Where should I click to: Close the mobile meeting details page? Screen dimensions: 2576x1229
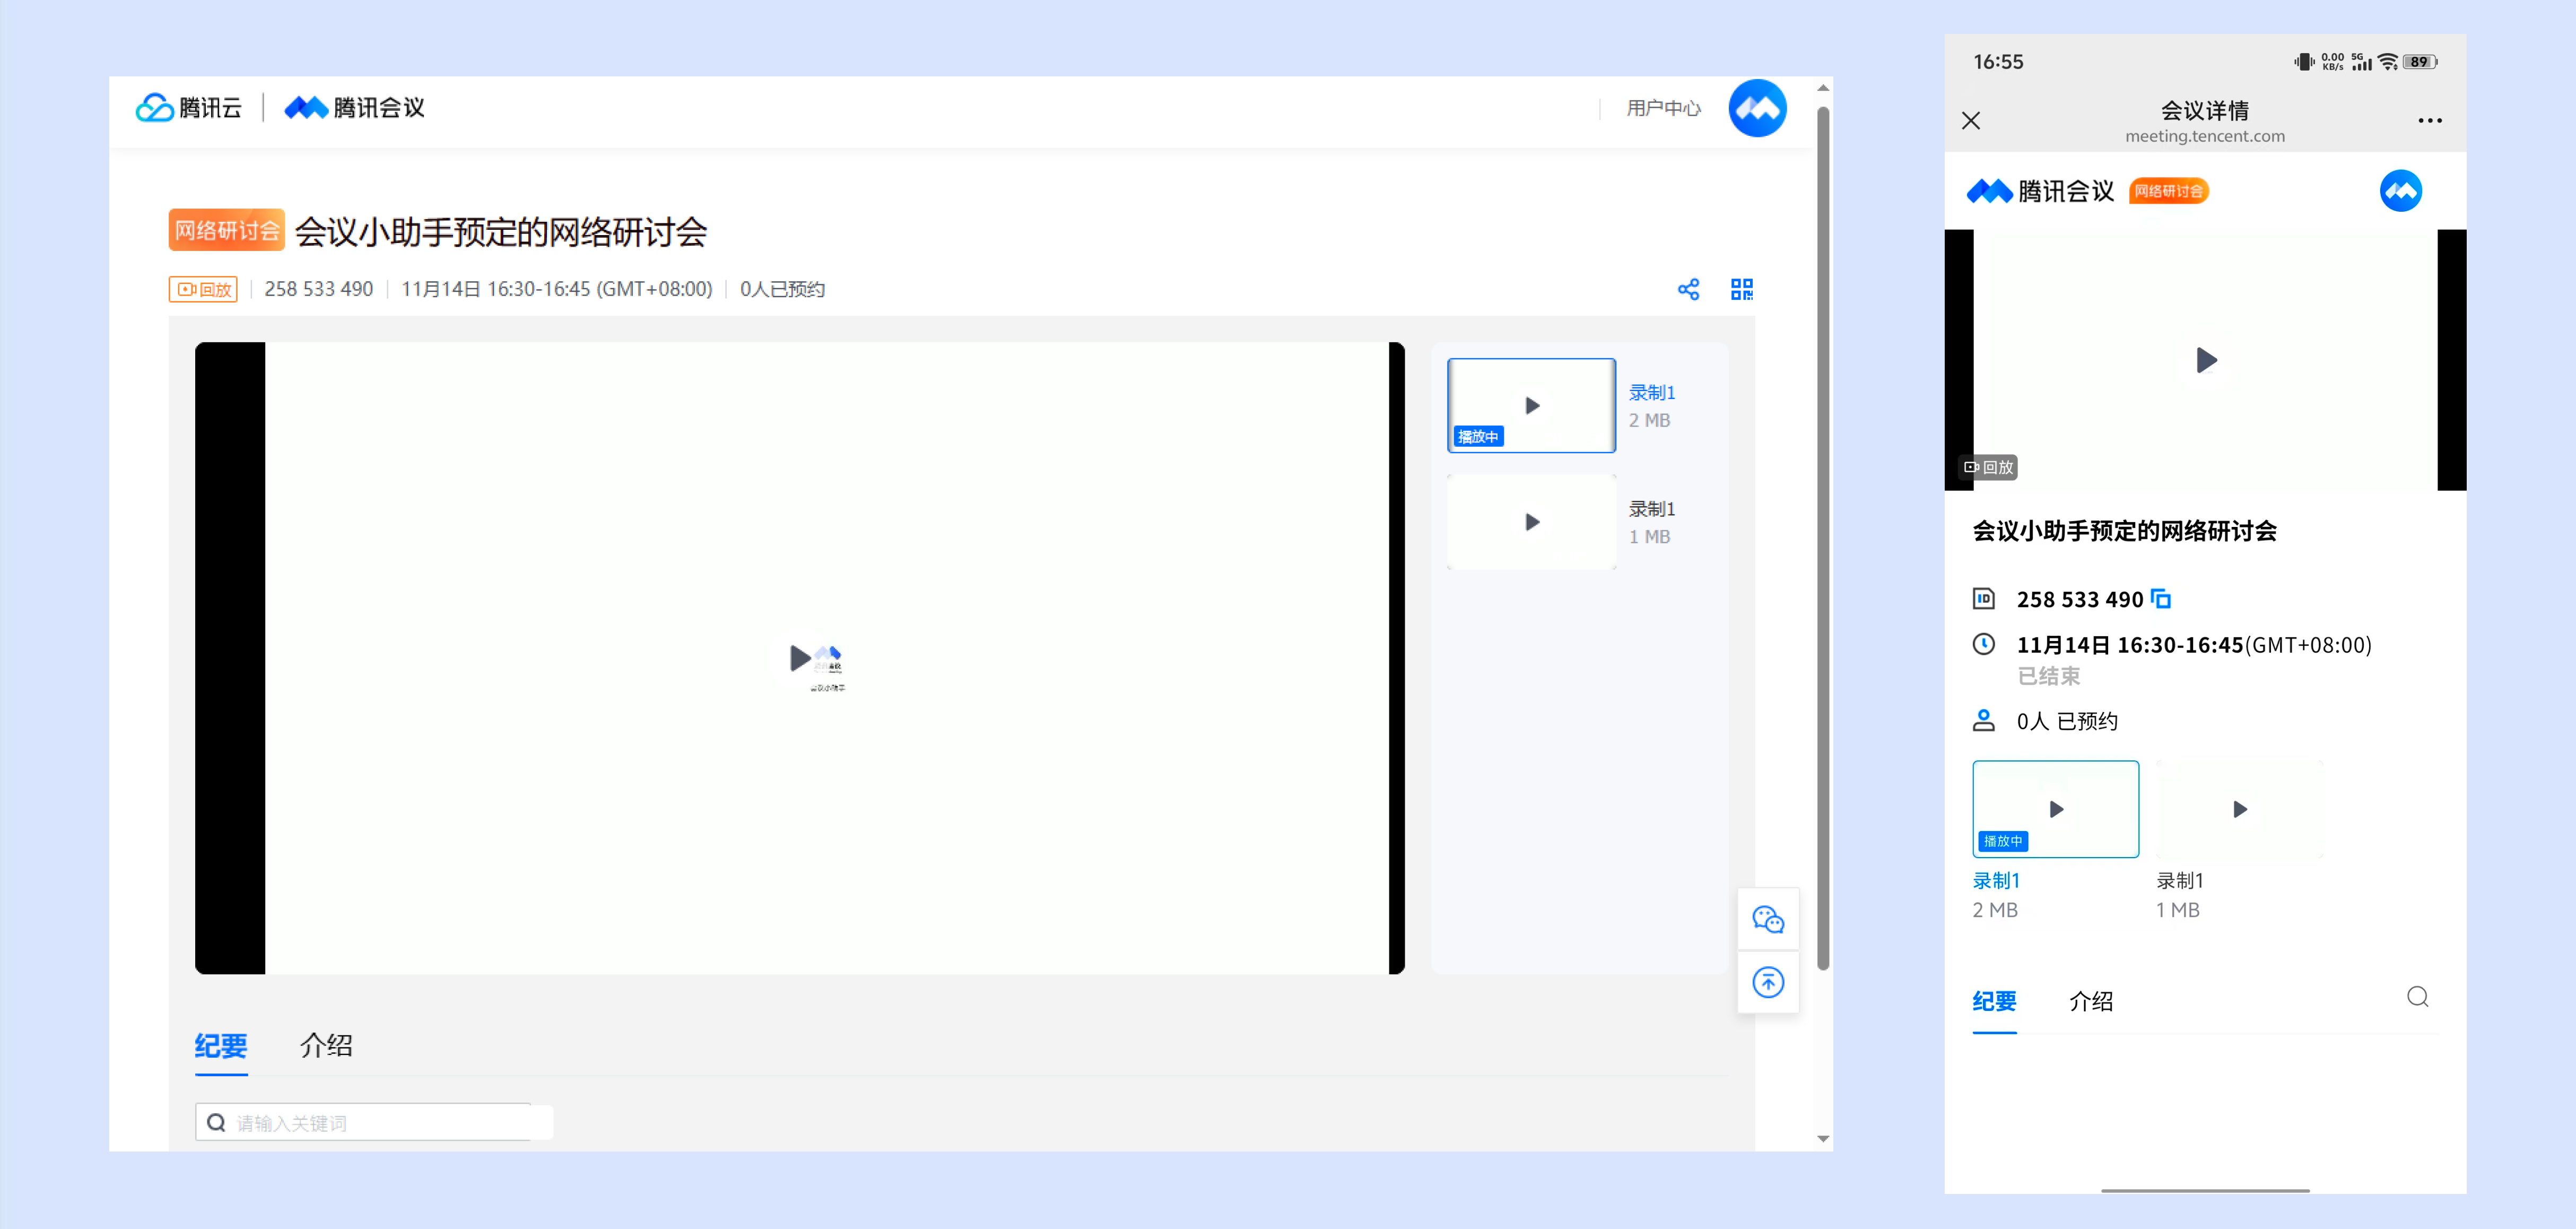(x=1971, y=121)
